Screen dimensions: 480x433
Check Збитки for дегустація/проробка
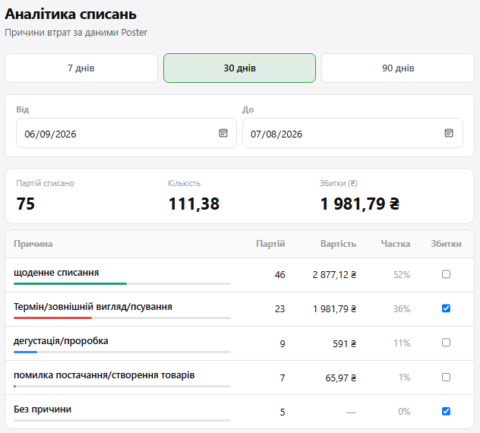pyautogui.click(x=446, y=343)
